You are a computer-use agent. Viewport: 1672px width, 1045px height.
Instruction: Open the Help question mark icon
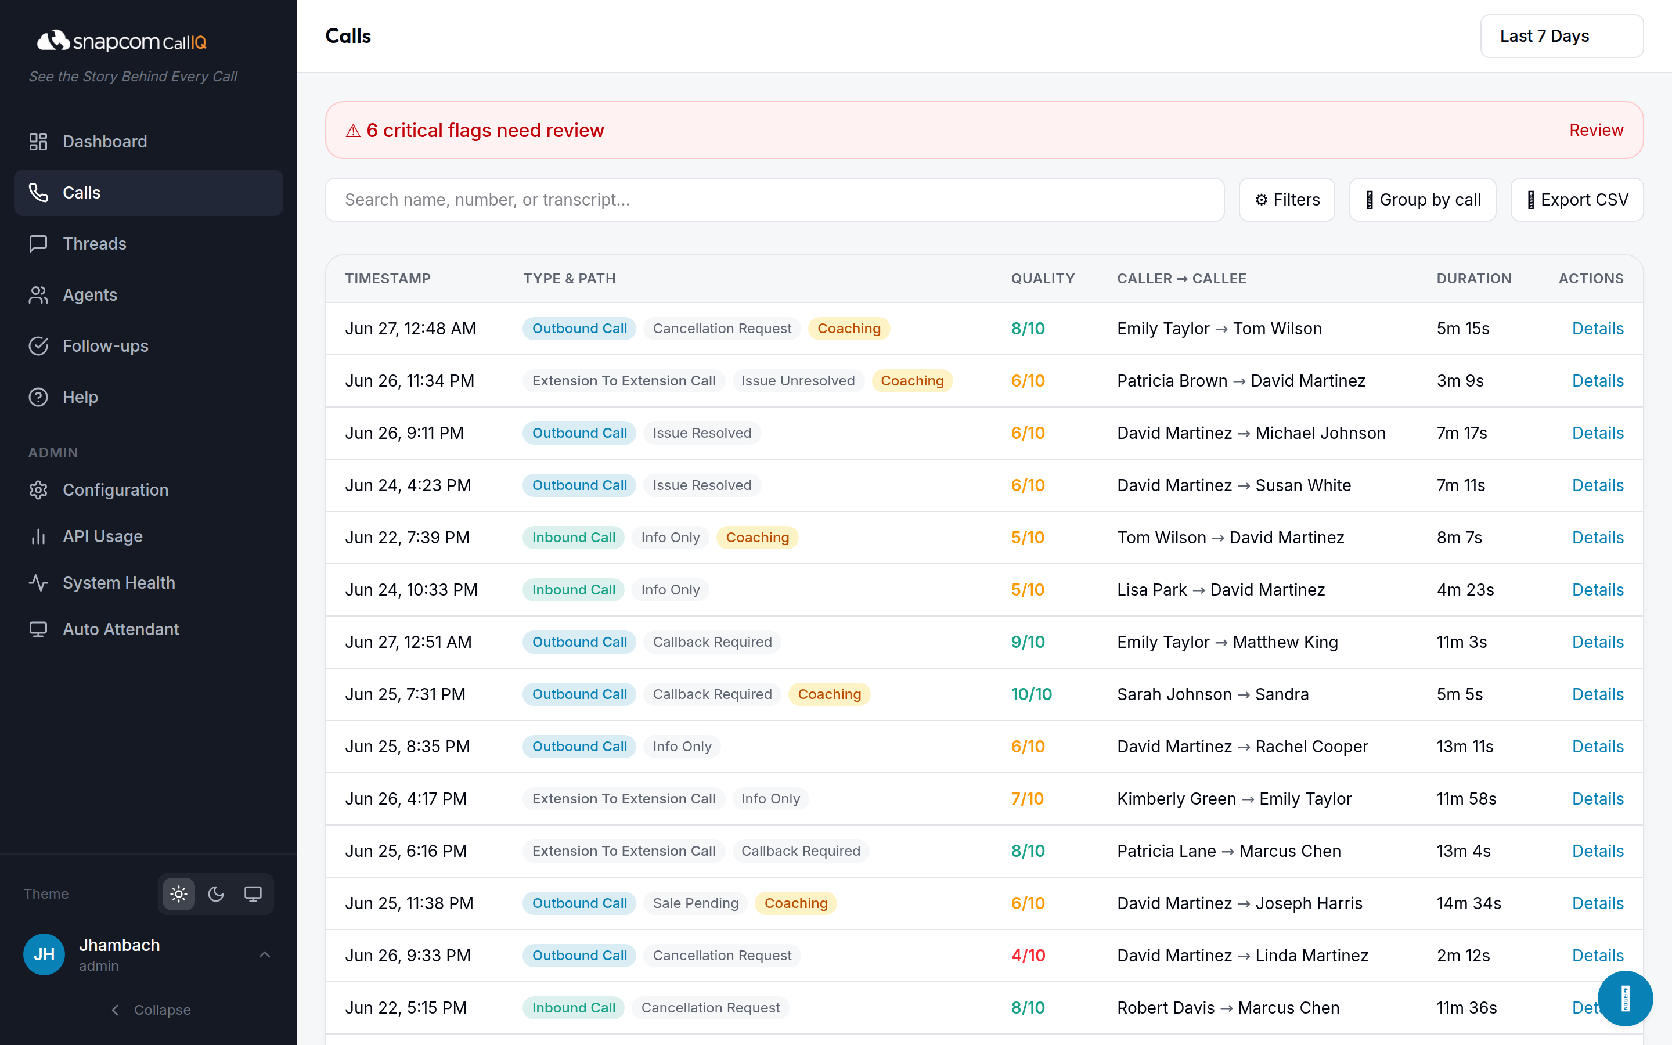click(x=38, y=398)
